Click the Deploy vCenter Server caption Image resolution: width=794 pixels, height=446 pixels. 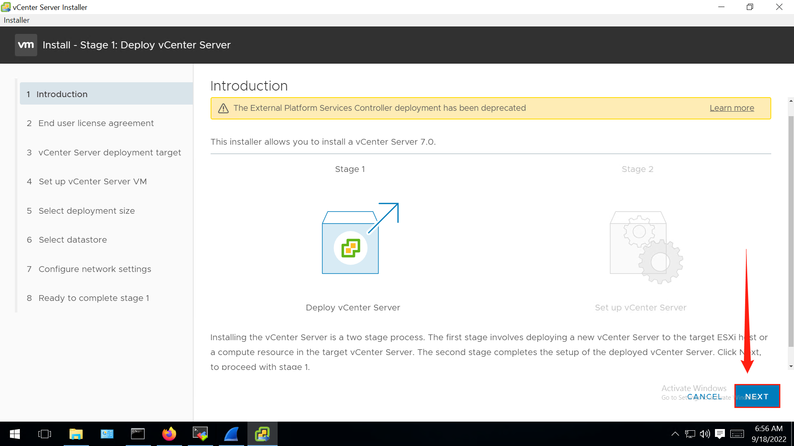353,308
